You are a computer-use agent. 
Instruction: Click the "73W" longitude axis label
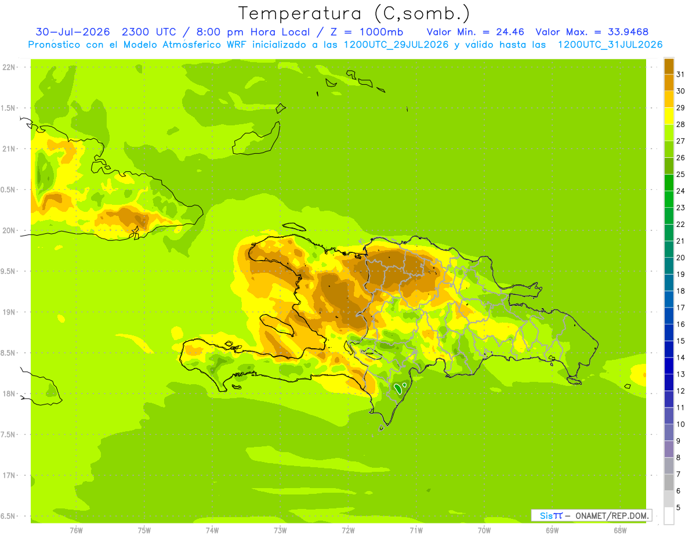click(280, 530)
